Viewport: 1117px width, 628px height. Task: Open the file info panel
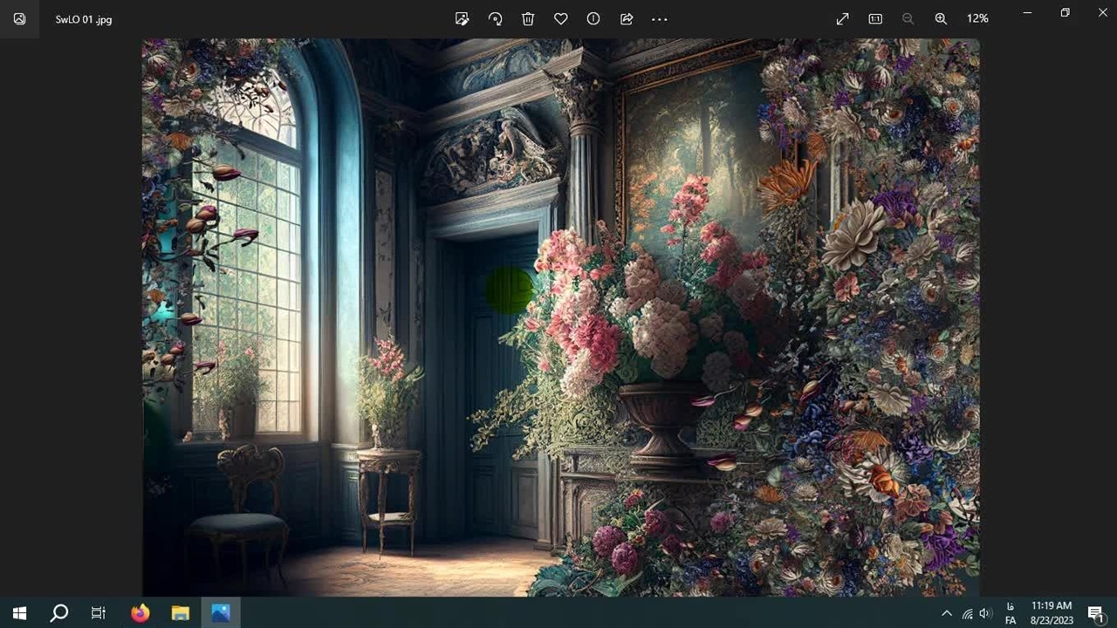(593, 19)
